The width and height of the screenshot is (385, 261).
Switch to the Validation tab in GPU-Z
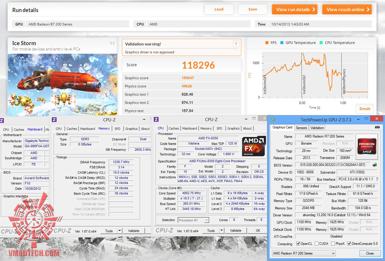click(317, 128)
